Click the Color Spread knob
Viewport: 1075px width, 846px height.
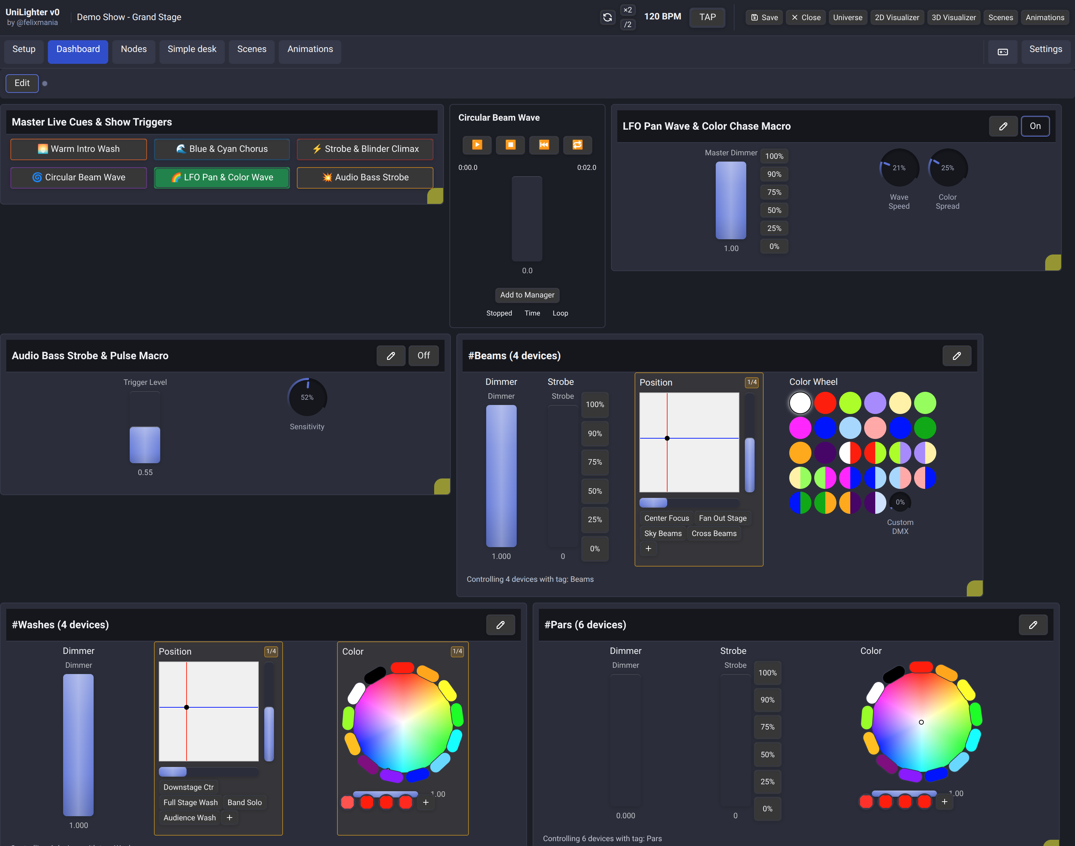(x=947, y=168)
